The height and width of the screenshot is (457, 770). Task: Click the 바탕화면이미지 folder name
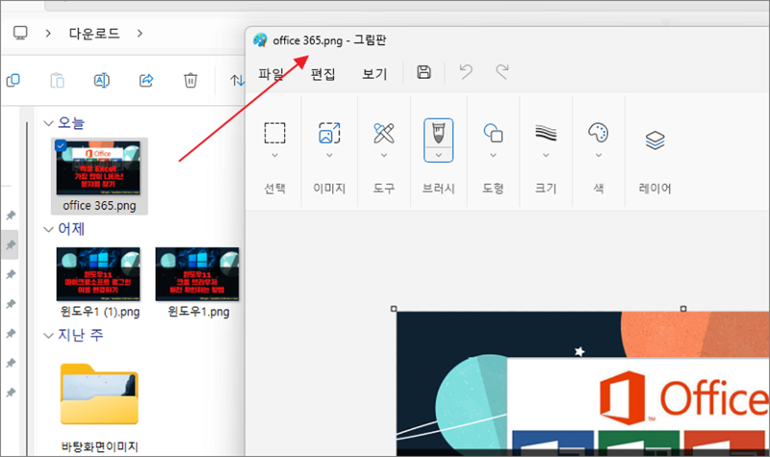[x=100, y=447]
